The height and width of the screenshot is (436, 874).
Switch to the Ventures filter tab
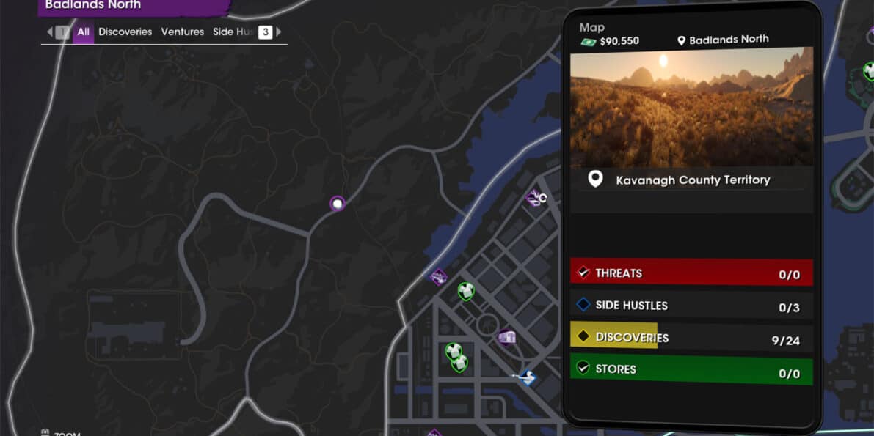point(182,32)
